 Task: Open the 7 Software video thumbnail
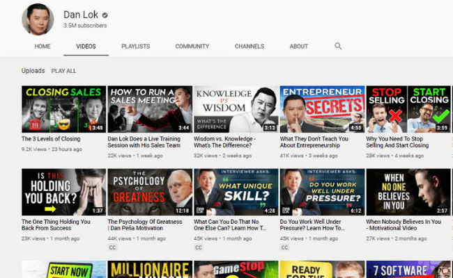coord(408,270)
